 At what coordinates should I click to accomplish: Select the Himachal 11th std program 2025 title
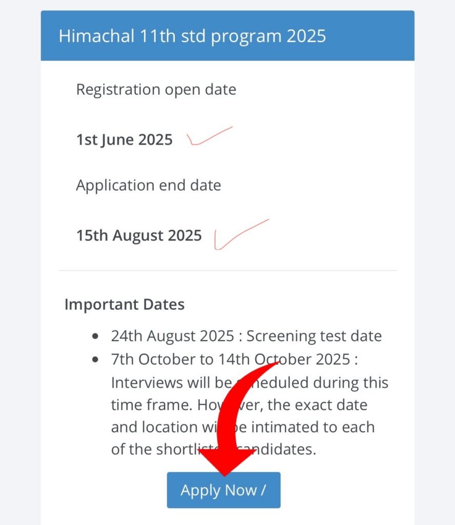[192, 36]
